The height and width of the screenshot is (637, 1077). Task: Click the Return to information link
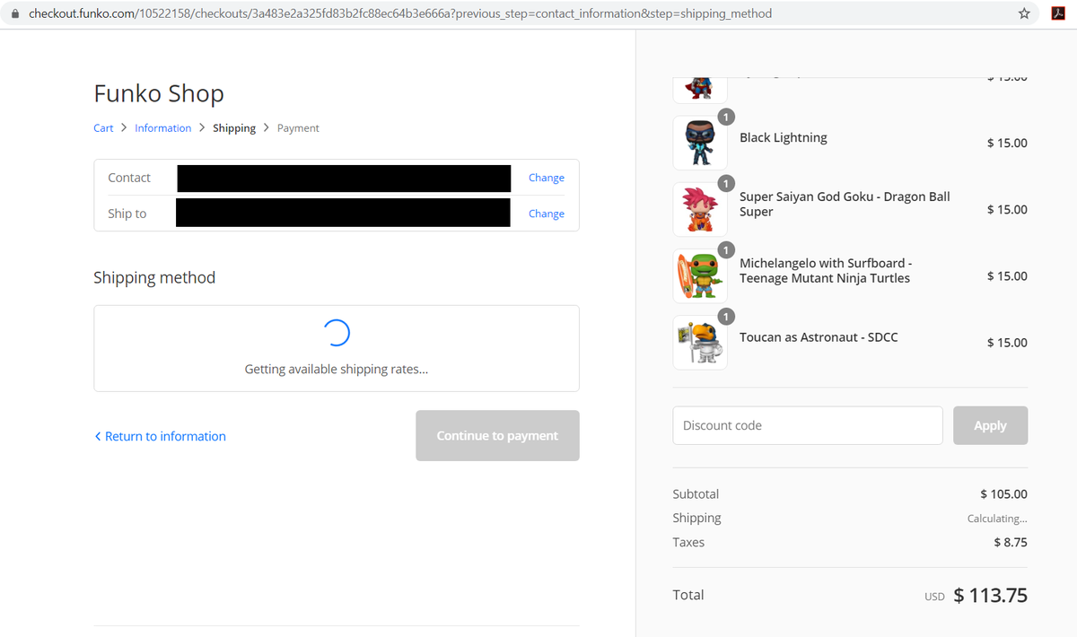point(165,436)
